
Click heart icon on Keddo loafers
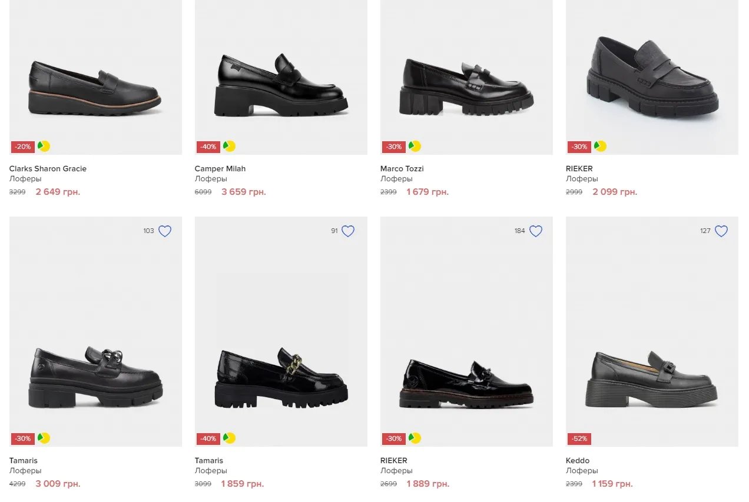coord(721,231)
